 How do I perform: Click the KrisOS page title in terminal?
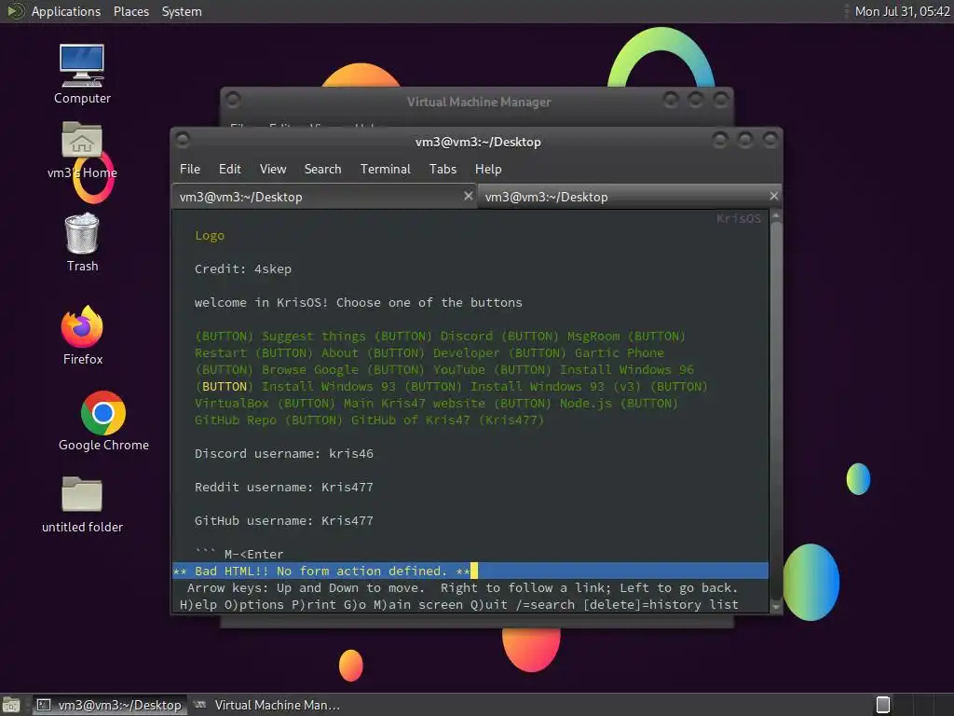[x=738, y=218]
